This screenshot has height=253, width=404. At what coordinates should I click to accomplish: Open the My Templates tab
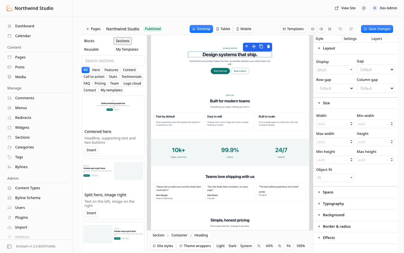point(127,49)
